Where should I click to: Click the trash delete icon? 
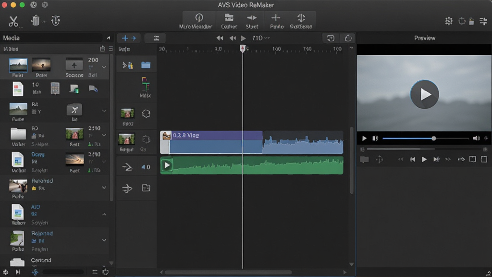tap(35, 21)
